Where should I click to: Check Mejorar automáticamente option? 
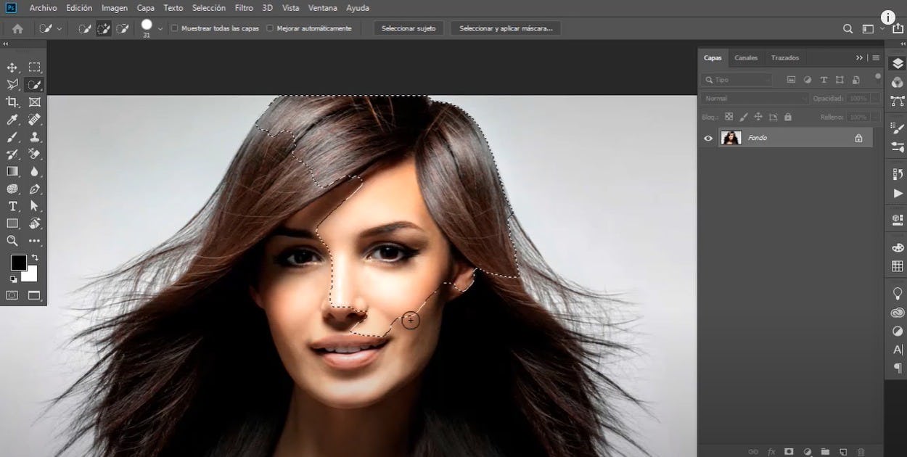269,28
